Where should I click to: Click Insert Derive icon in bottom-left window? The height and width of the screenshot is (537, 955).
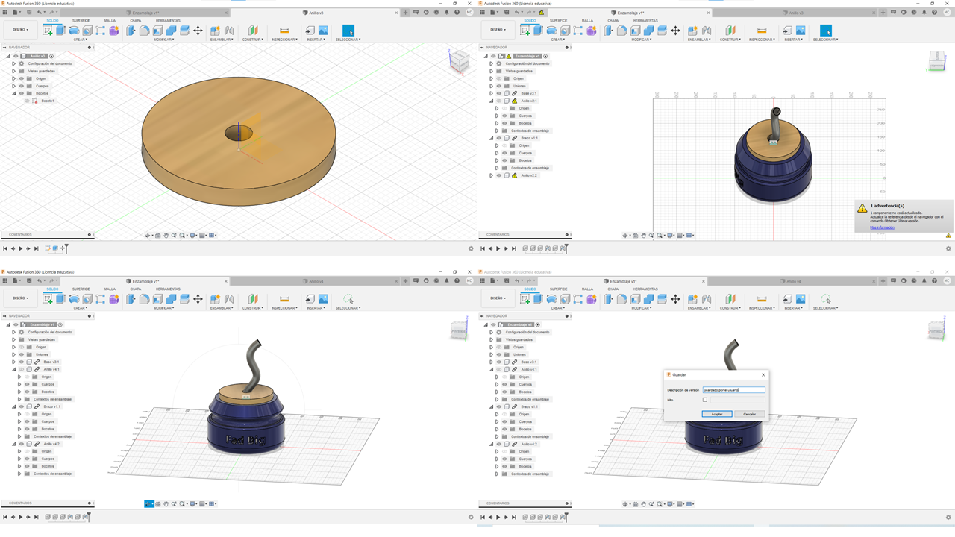point(310,299)
